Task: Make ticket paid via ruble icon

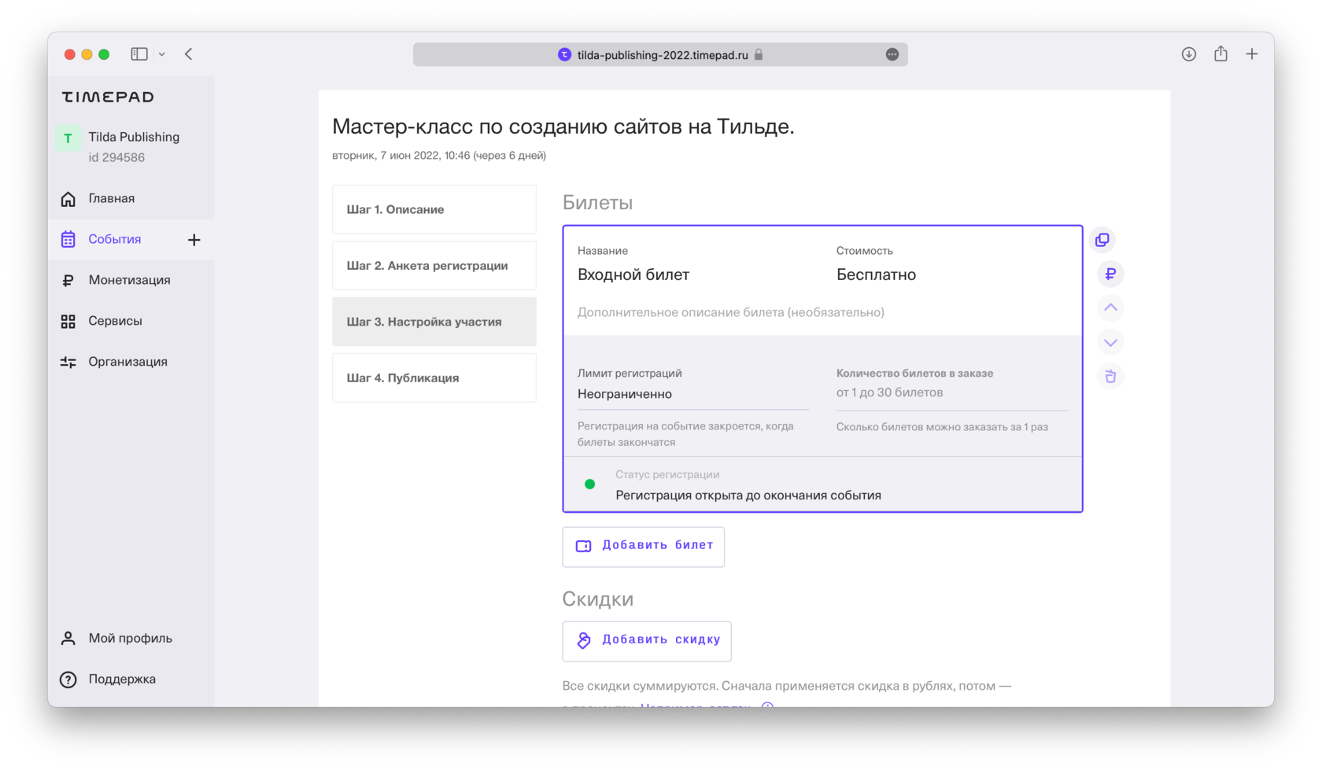Action: pyautogui.click(x=1110, y=274)
